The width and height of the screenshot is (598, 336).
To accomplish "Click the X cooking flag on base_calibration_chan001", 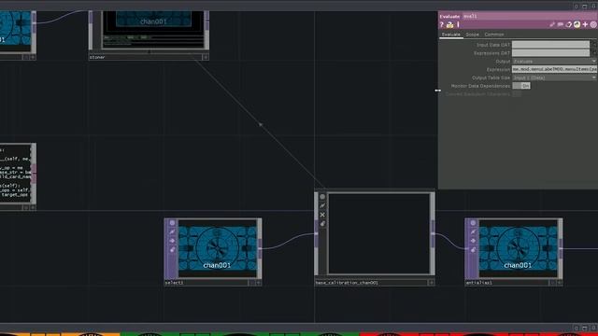I will coord(322,215).
